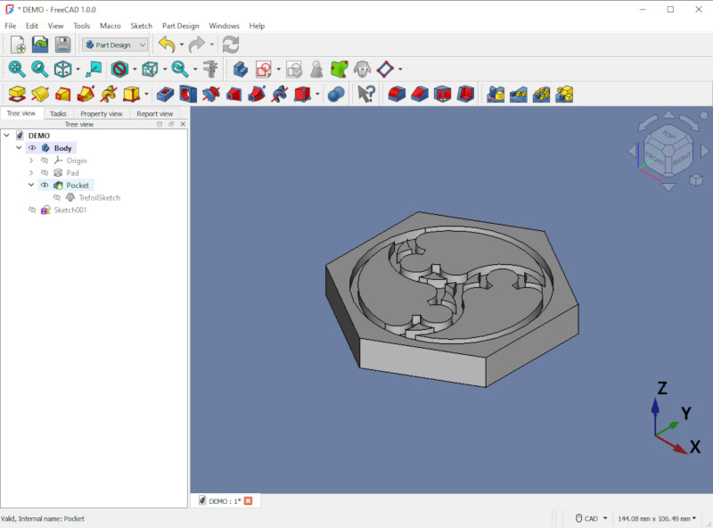The width and height of the screenshot is (713, 528).
Task: Apply the Draft tool
Action: tap(442, 95)
